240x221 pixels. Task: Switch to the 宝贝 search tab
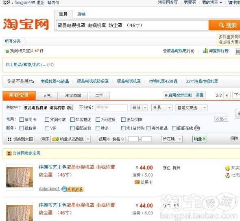point(63,14)
